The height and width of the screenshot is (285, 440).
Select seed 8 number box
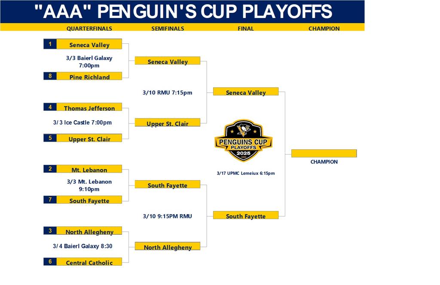click(x=50, y=76)
